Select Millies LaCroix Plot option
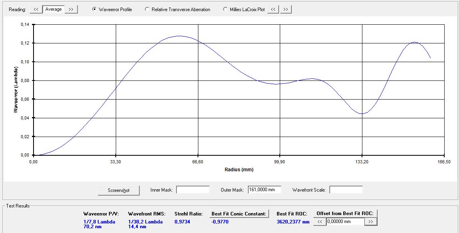The width and height of the screenshot is (459, 233). 244,9
